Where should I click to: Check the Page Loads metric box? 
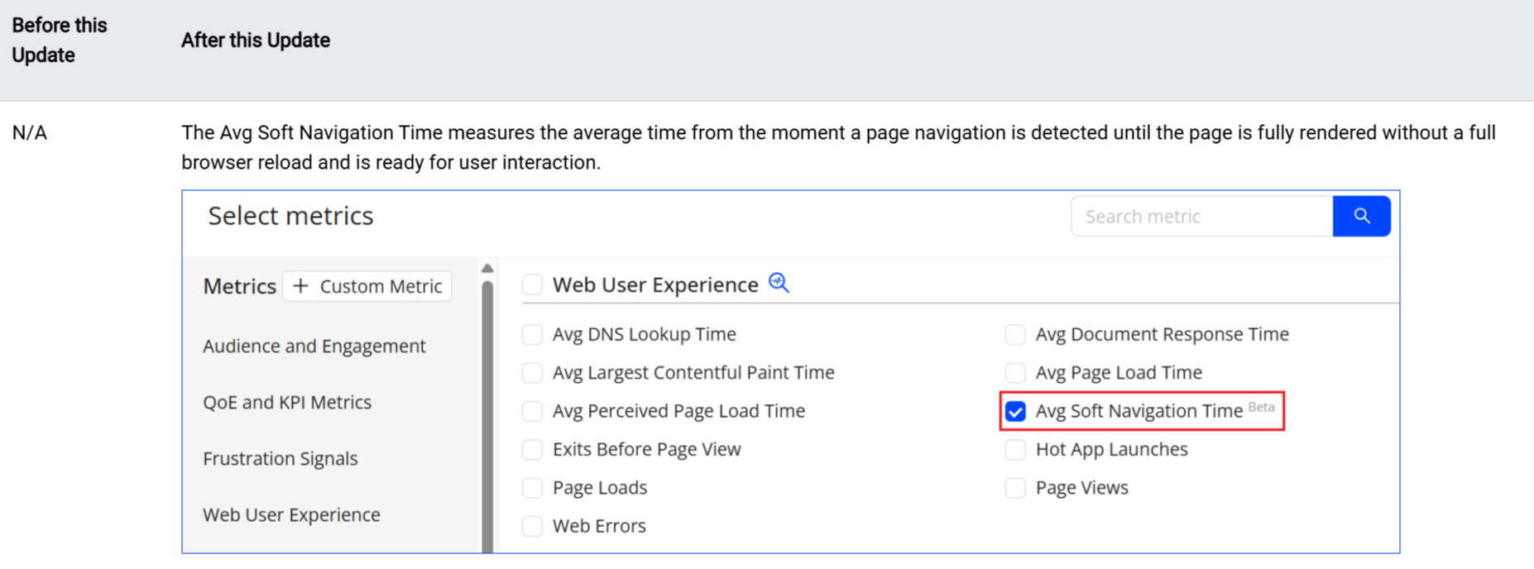(x=532, y=488)
